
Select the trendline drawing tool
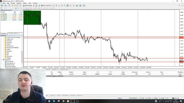[13, 8]
